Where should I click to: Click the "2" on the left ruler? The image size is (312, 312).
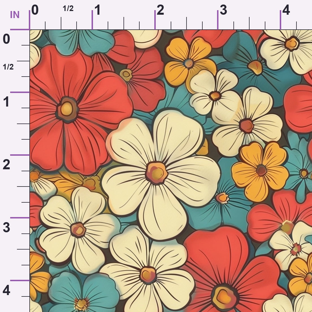click(6, 165)
